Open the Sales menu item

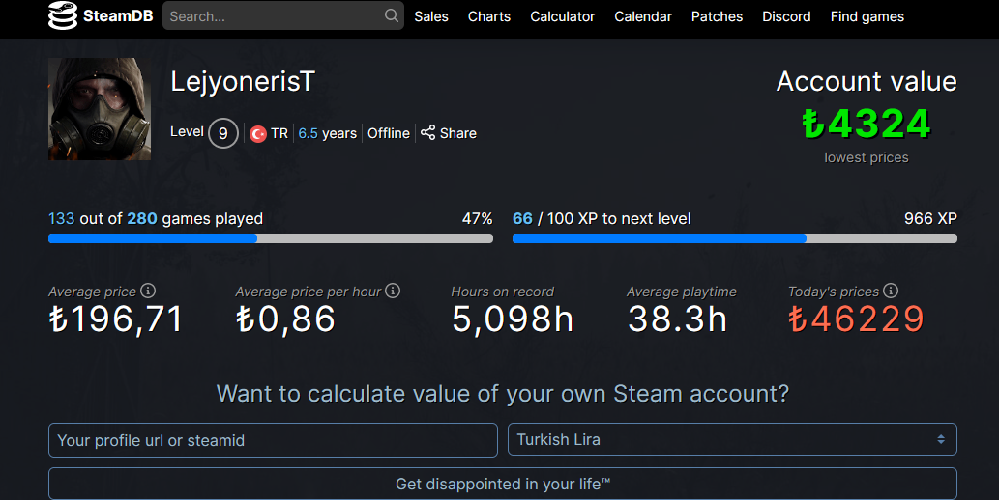[431, 16]
